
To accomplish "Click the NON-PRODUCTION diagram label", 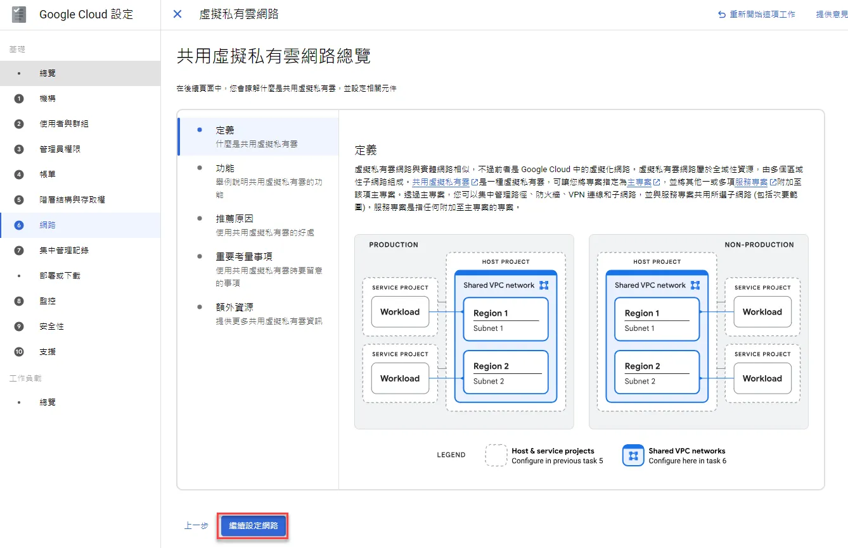I will tap(759, 245).
